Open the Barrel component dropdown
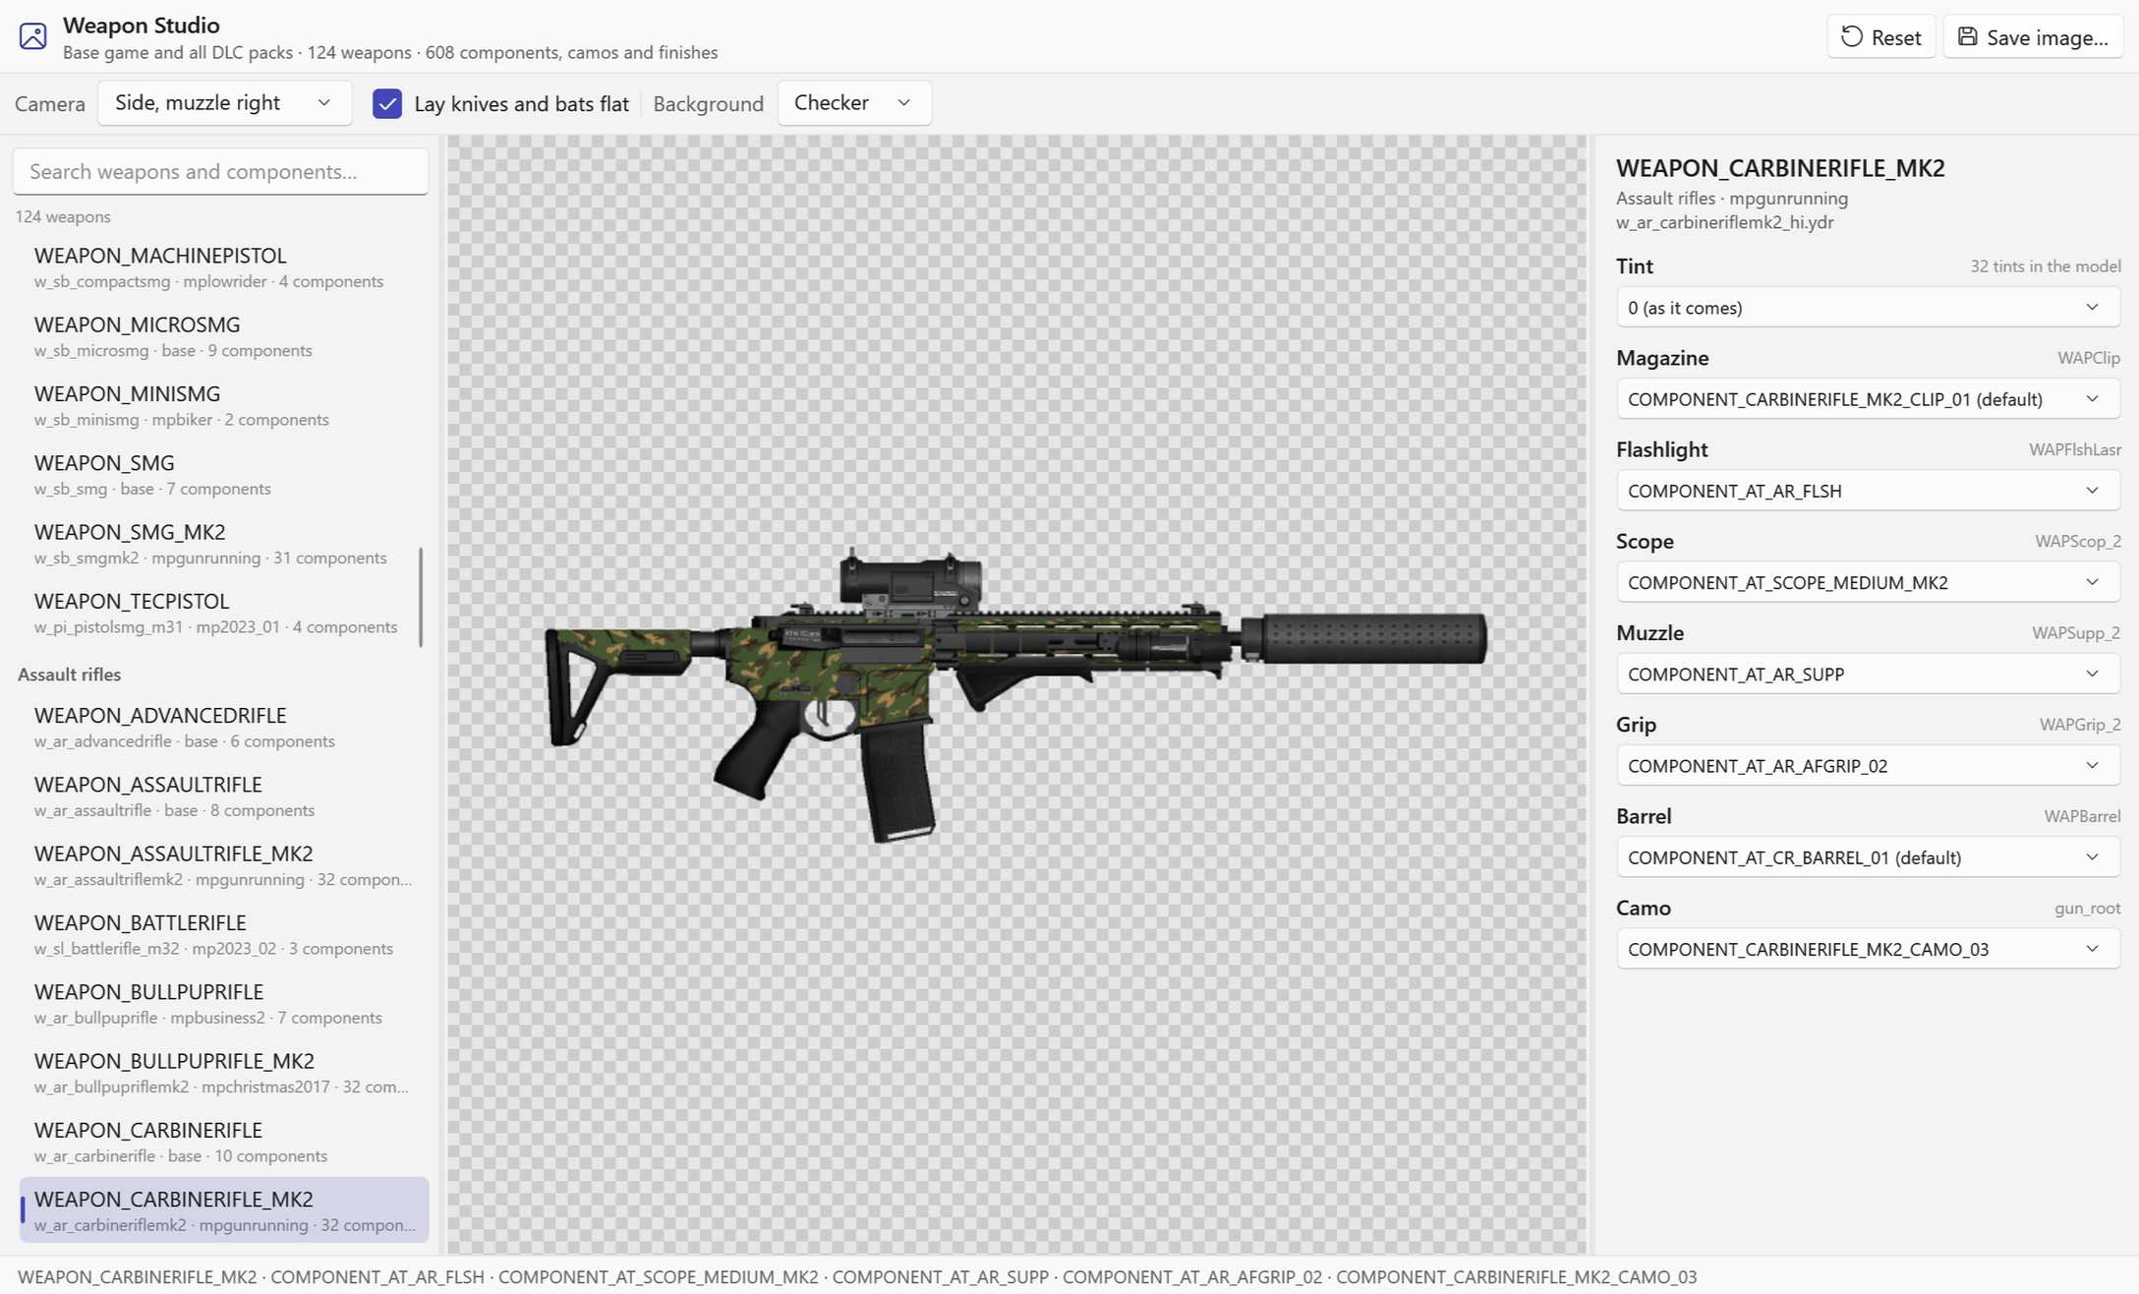The width and height of the screenshot is (2139, 1294). 1868,857
